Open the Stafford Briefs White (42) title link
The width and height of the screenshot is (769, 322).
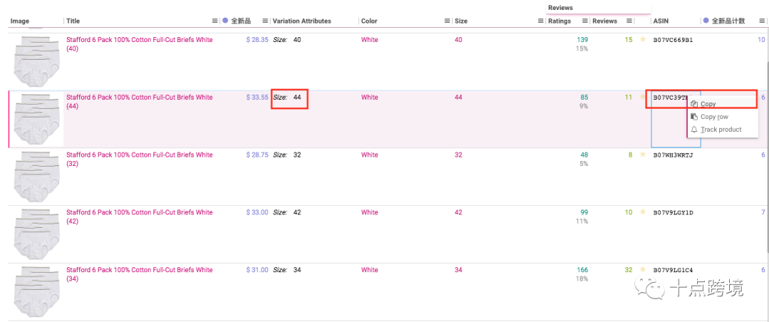tap(140, 217)
